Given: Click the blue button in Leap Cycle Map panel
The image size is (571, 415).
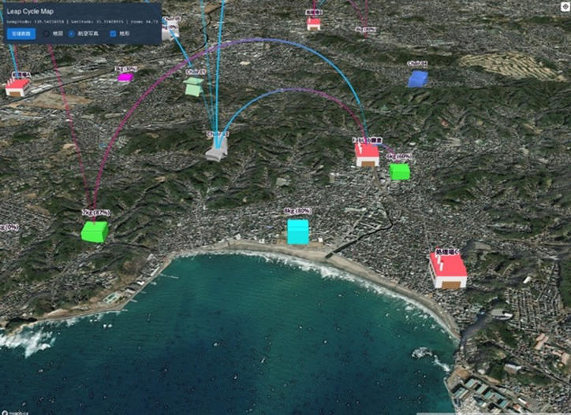Looking at the screenshot, I should click(21, 34).
